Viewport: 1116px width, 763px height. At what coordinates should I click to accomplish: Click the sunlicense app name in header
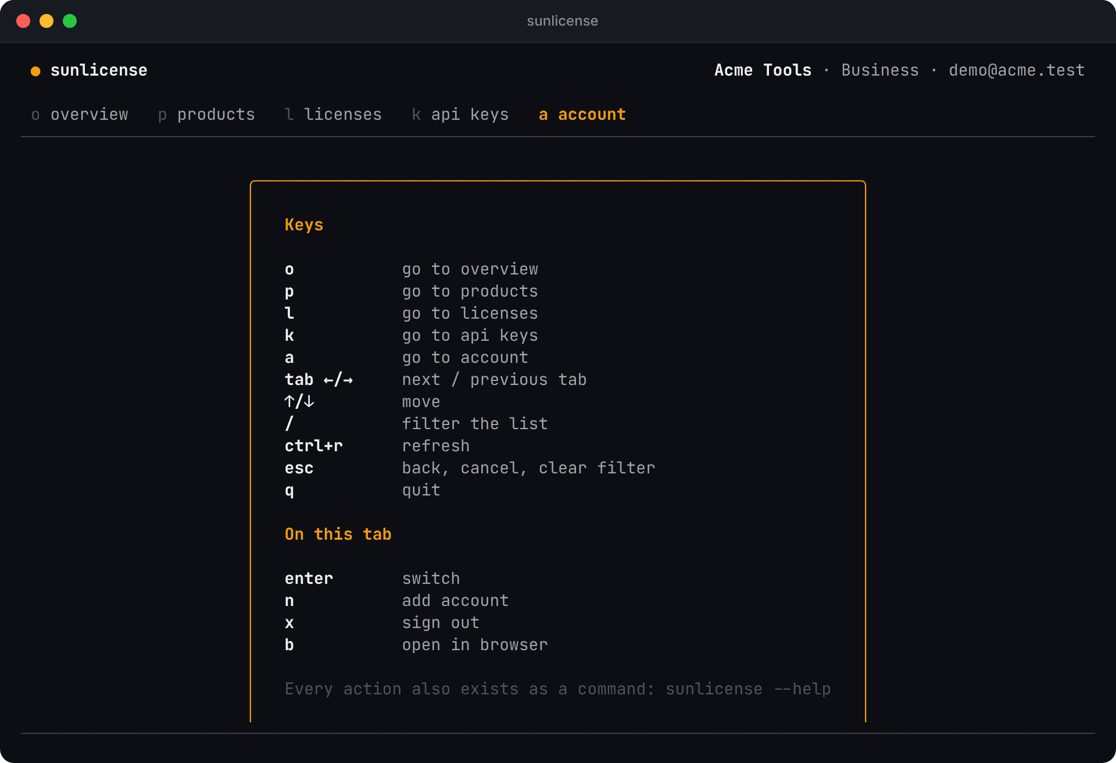(x=99, y=70)
